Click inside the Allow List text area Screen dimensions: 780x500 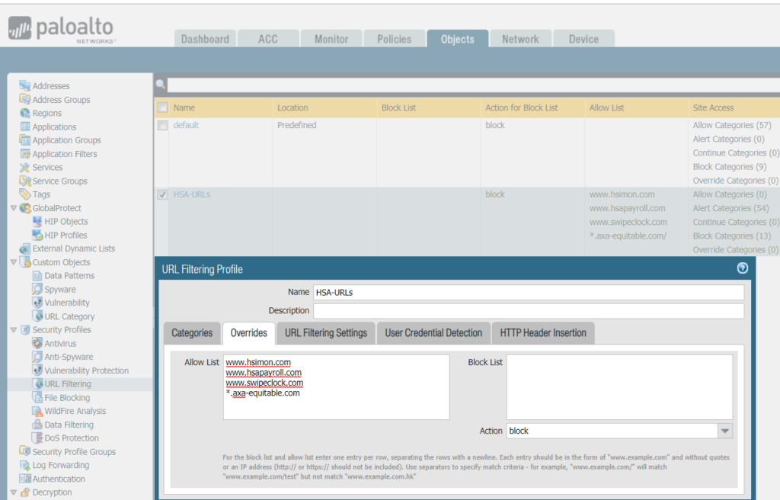(336, 387)
